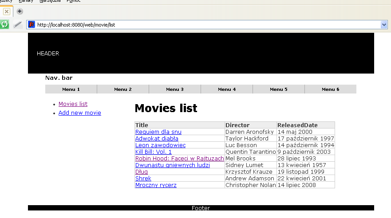Click the Nav. bar label
Screen dimensions: 391x218
point(59,78)
